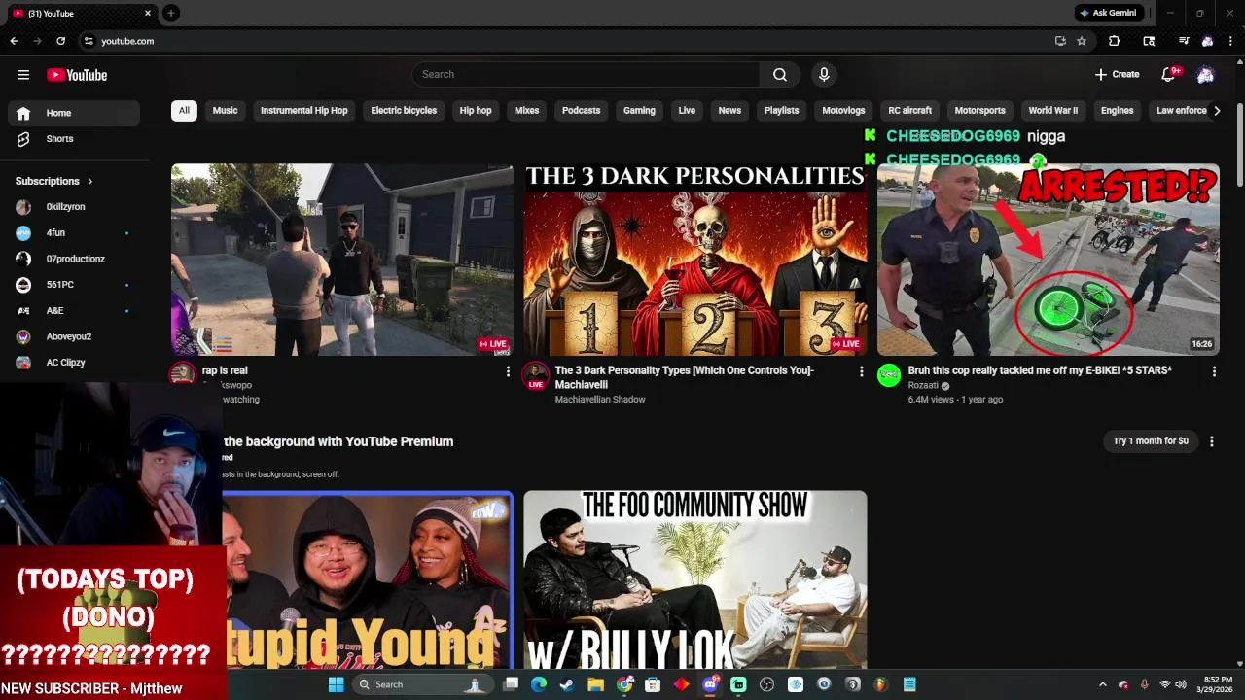1245x700 pixels.
Task: Show more category chips with right arrow
Action: tap(1216, 111)
